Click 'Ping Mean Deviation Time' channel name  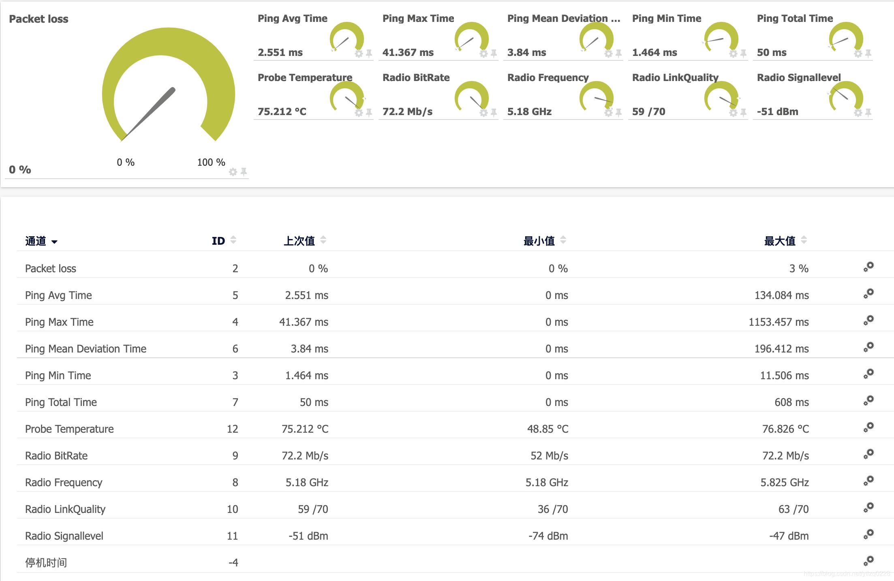86,349
